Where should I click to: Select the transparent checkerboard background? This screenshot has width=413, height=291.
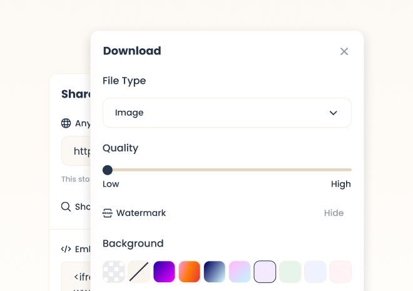pos(114,272)
